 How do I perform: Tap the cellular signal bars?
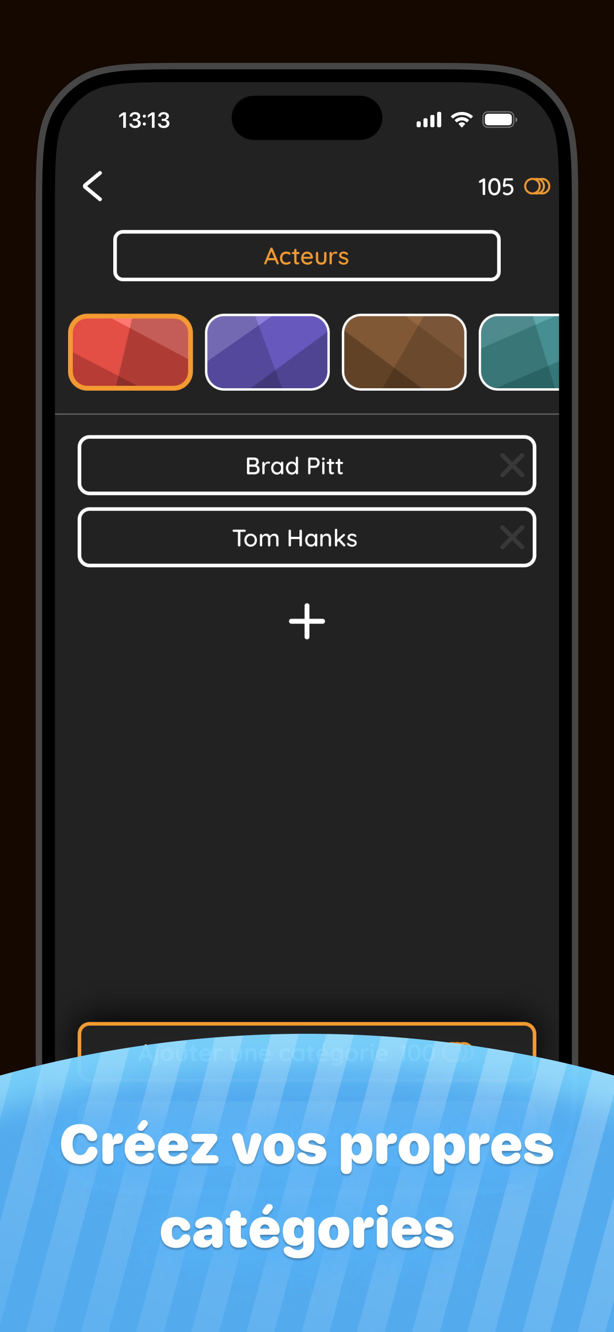click(x=429, y=120)
